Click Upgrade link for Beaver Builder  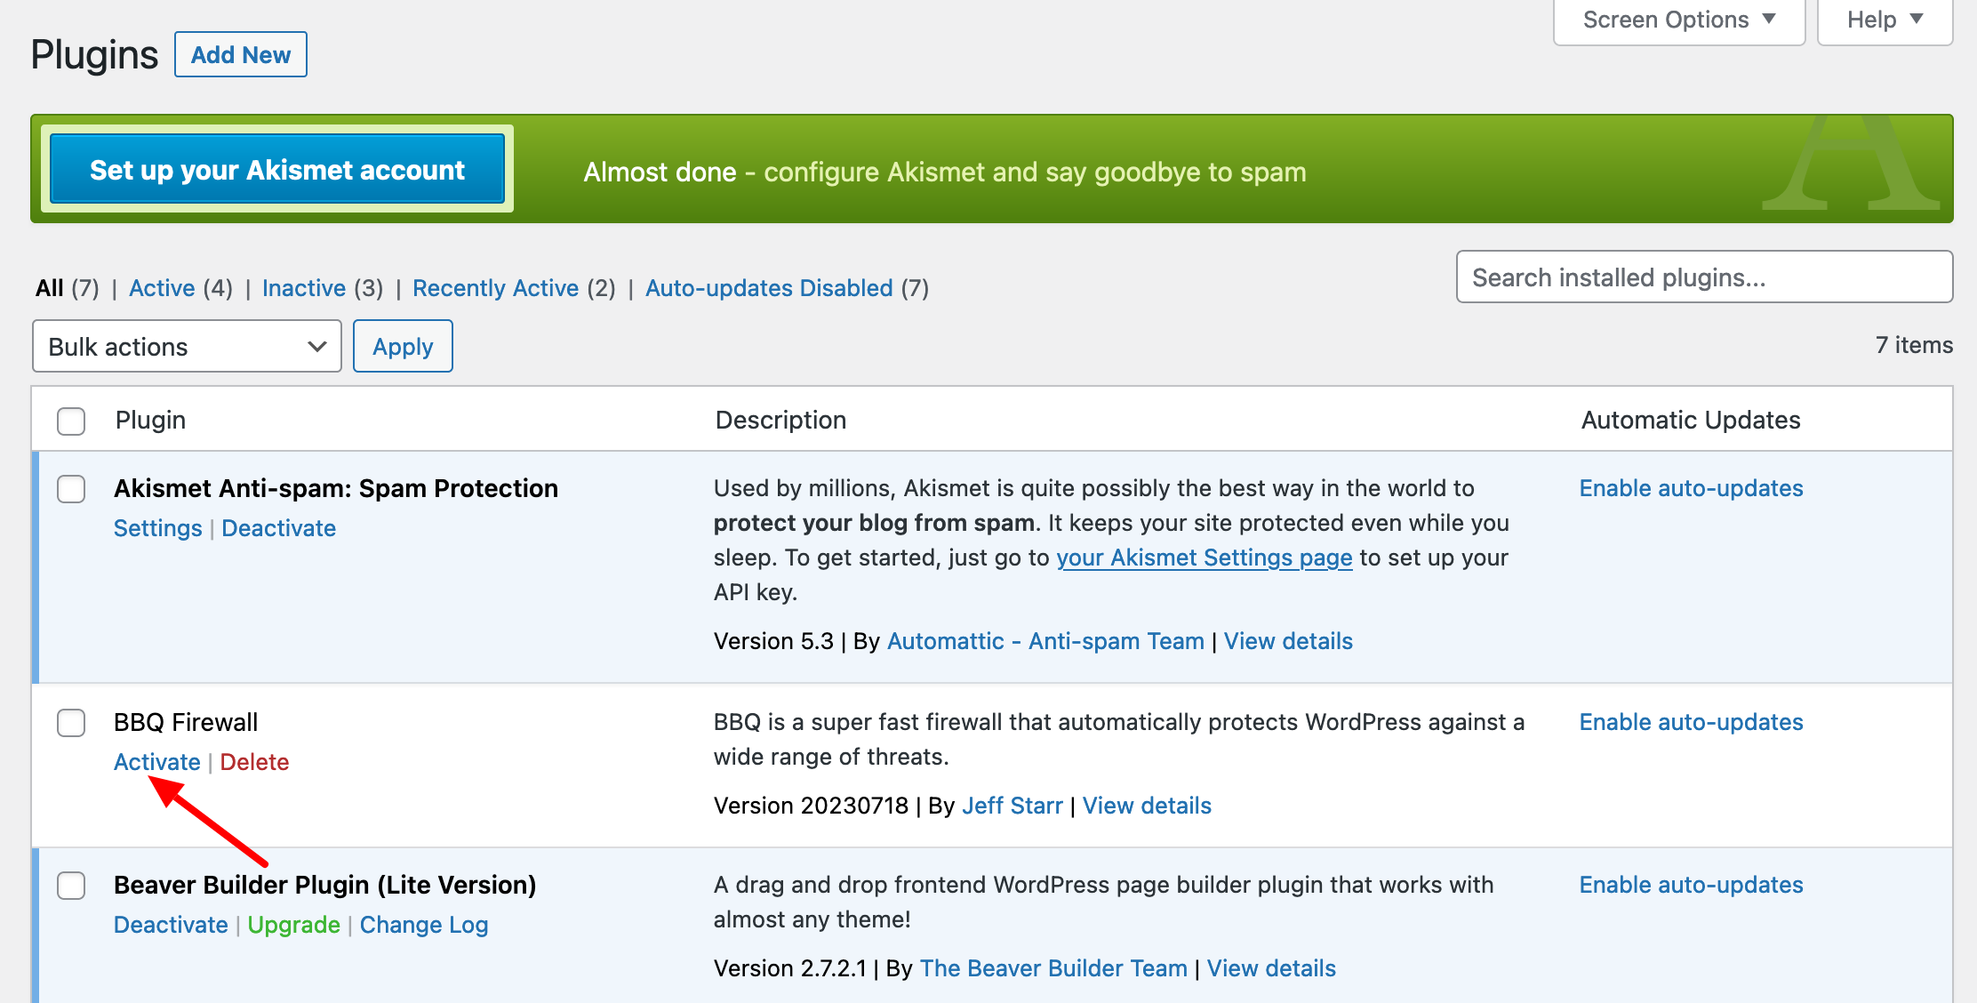293,925
